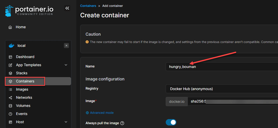Close the local environment with X button
Viewport: 278px width, 128px height.
click(66, 46)
